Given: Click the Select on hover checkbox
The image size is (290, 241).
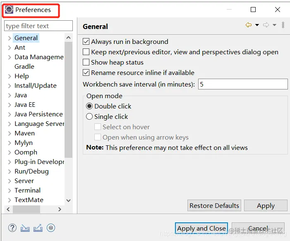Looking at the screenshot, I should (x=98, y=127).
